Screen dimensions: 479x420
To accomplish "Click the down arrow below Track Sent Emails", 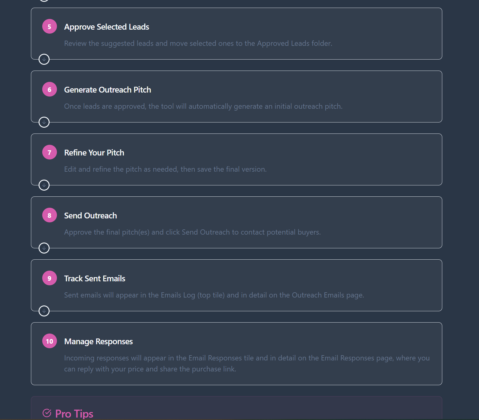I will coord(44,311).
